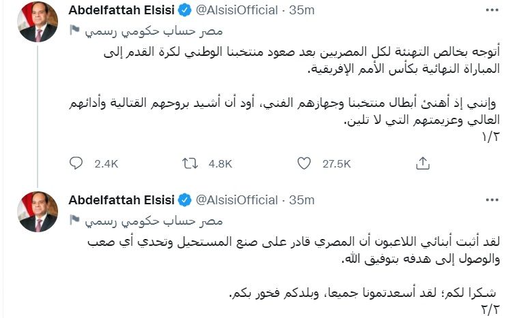Click the 35m timestamp on the second tweet
512x318 pixels.
coord(301,200)
